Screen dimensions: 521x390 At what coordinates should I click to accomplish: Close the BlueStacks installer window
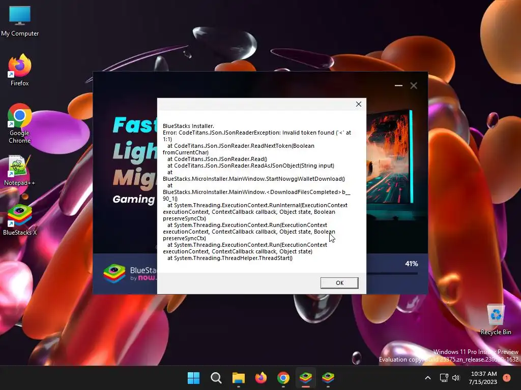tap(414, 85)
